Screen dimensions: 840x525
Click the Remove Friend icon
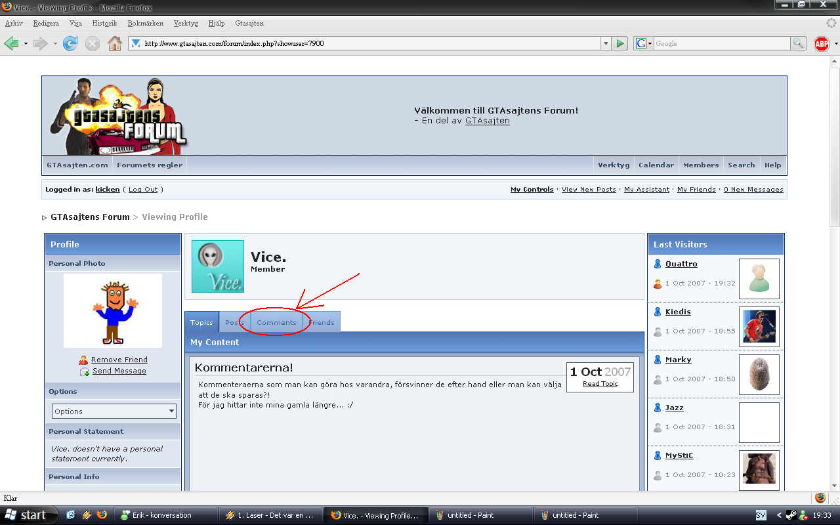tap(83, 360)
